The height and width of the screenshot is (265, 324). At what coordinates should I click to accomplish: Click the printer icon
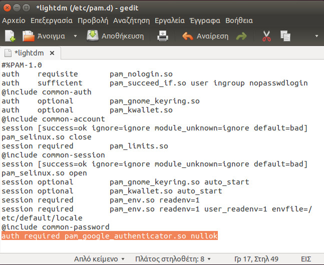click(163, 36)
